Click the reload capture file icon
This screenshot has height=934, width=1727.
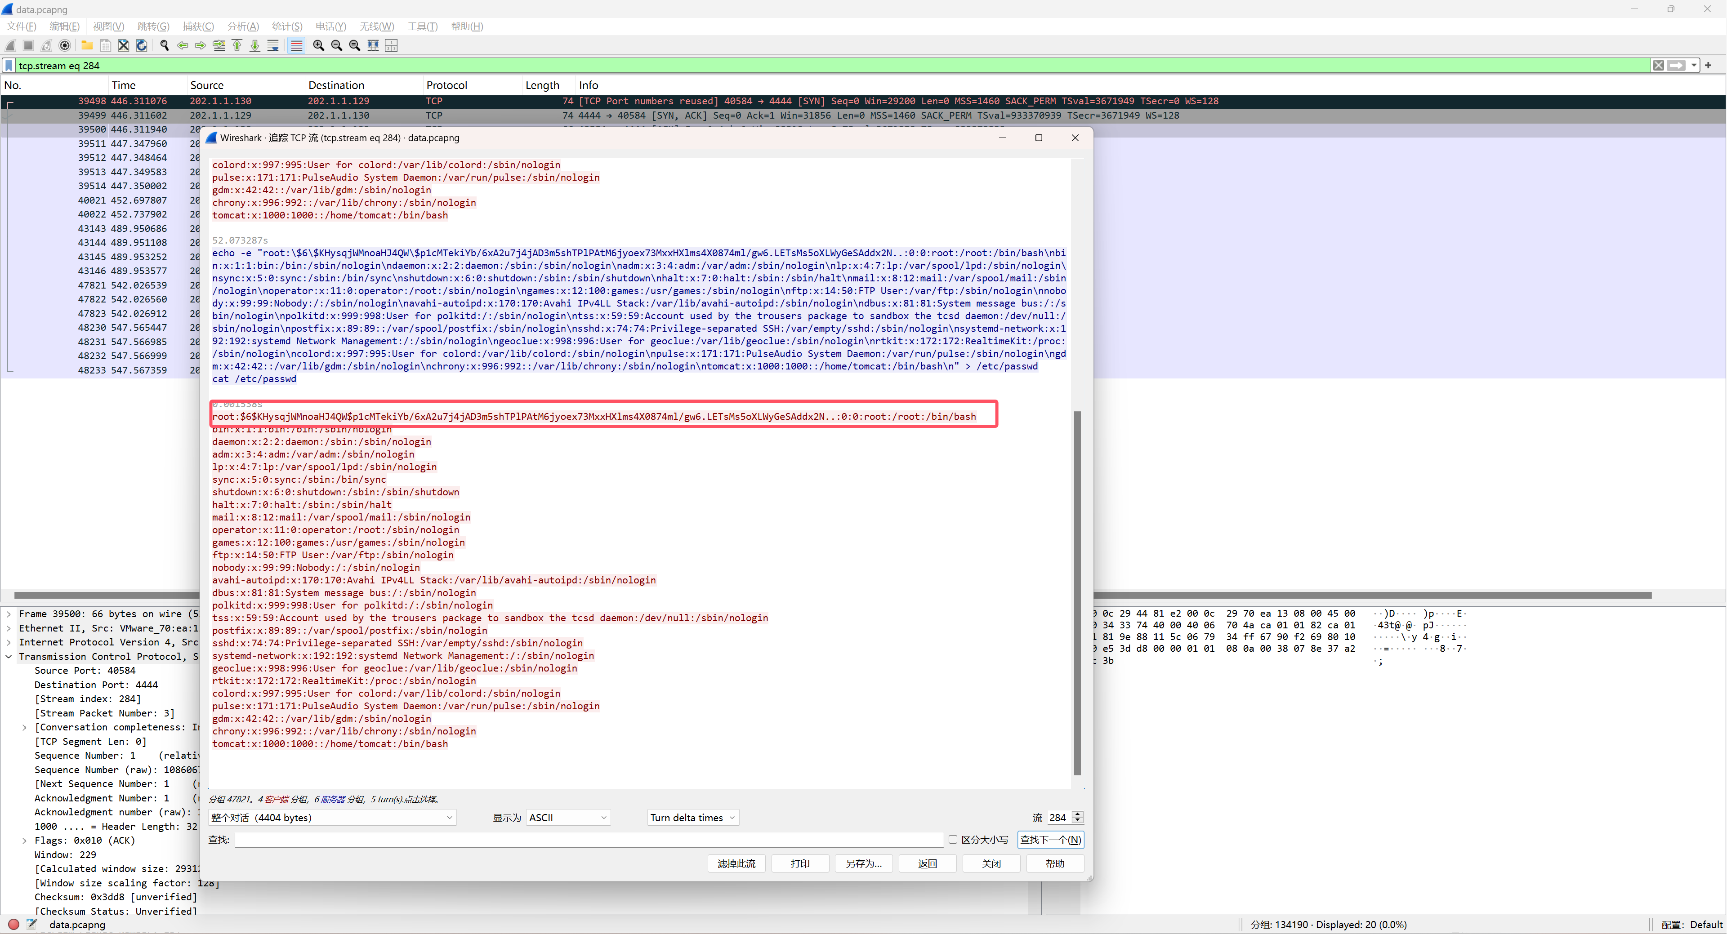pyautogui.click(x=142, y=45)
